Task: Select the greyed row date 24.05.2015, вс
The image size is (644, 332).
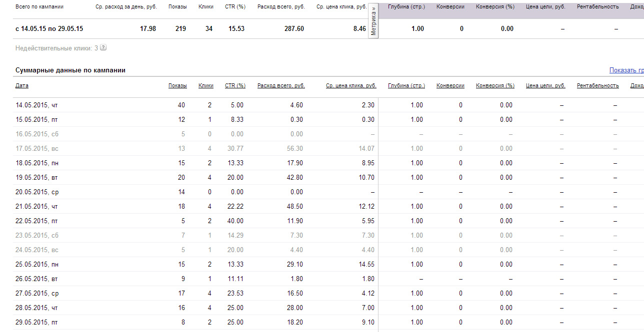Action: (x=37, y=250)
